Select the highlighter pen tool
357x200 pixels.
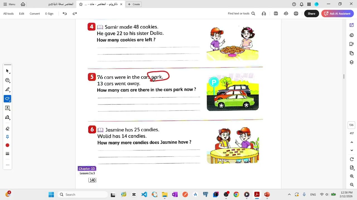[x=8, y=89]
